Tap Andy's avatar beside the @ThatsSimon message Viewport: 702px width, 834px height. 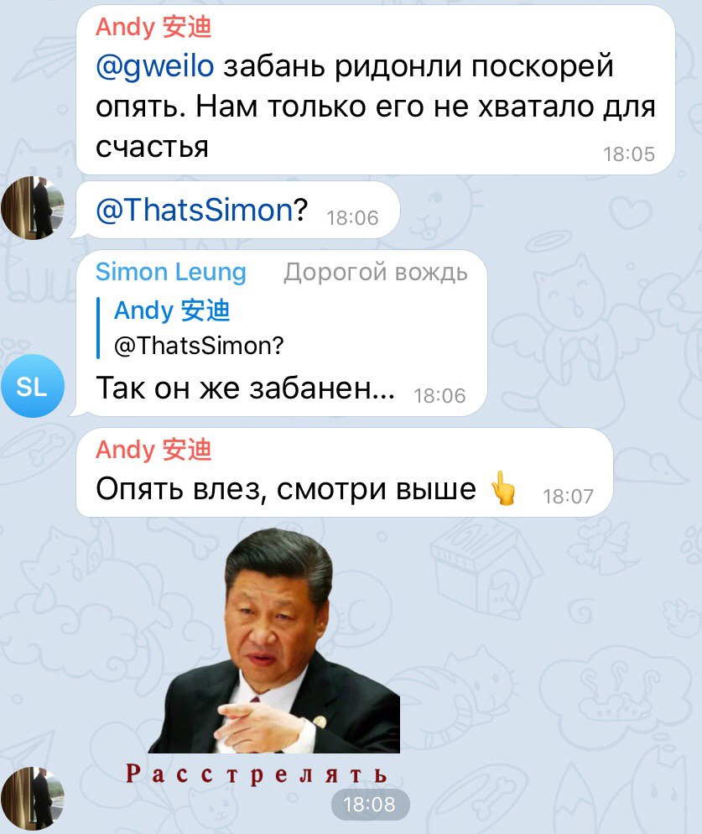click(33, 207)
